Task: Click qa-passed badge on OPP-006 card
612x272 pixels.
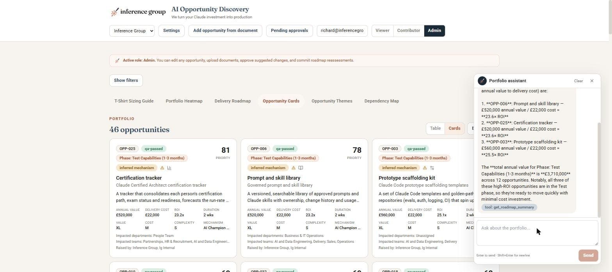Action: pyautogui.click(x=285, y=149)
